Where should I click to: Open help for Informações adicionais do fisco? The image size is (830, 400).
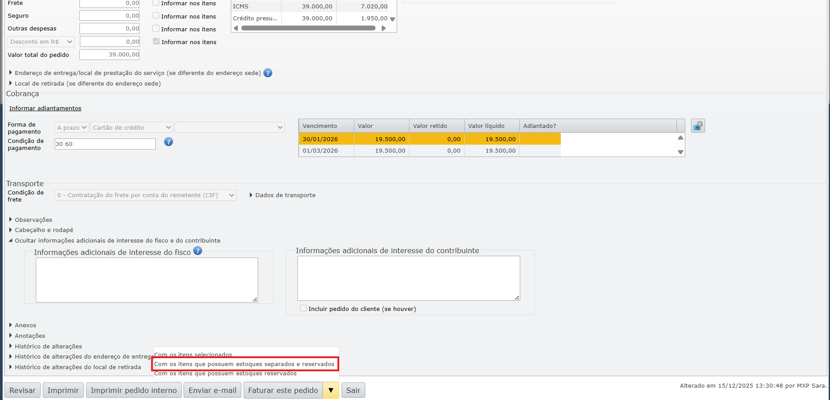(198, 251)
